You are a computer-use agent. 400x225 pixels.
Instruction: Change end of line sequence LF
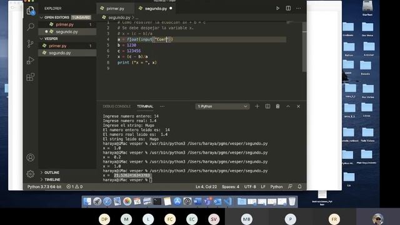click(x=263, y=187)
